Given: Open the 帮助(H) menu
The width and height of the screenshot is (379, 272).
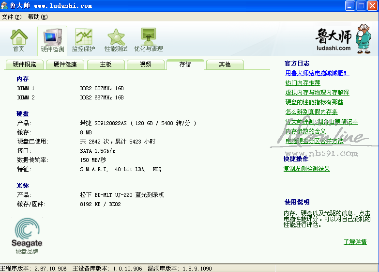Looking at the screenshot, I should point(38,17).
